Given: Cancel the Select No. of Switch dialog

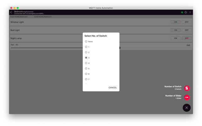Looking at the screenshot, I should click(112, 88).
